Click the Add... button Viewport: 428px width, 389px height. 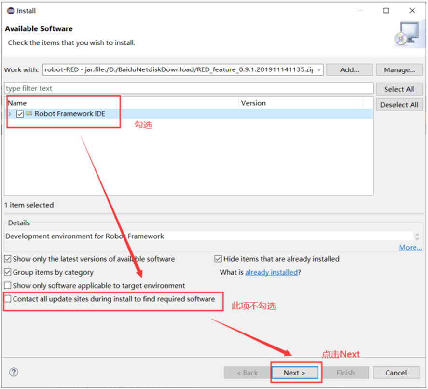click(349, 70)
